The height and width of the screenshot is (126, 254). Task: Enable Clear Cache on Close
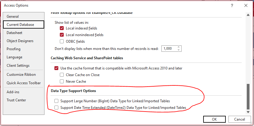click(62, 75)
